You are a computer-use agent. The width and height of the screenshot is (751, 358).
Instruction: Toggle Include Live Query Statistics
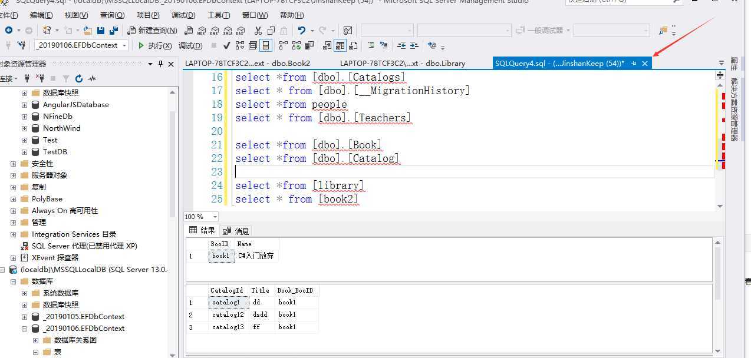tap(296, 45)
